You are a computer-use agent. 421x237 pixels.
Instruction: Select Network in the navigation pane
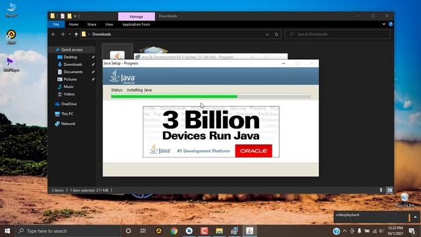click(68, 124)
